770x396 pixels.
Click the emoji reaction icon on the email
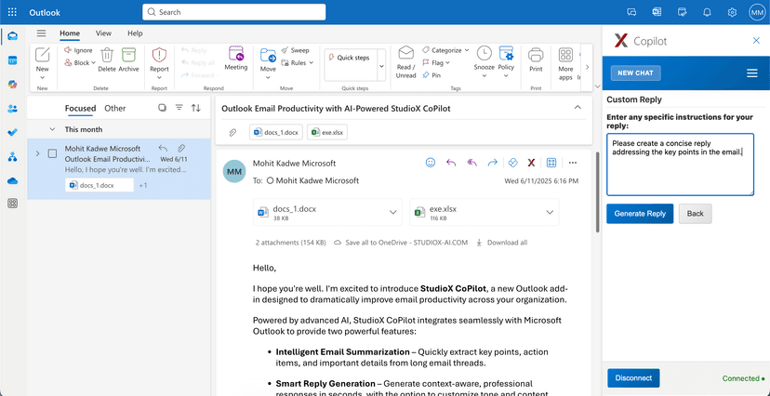431,163
